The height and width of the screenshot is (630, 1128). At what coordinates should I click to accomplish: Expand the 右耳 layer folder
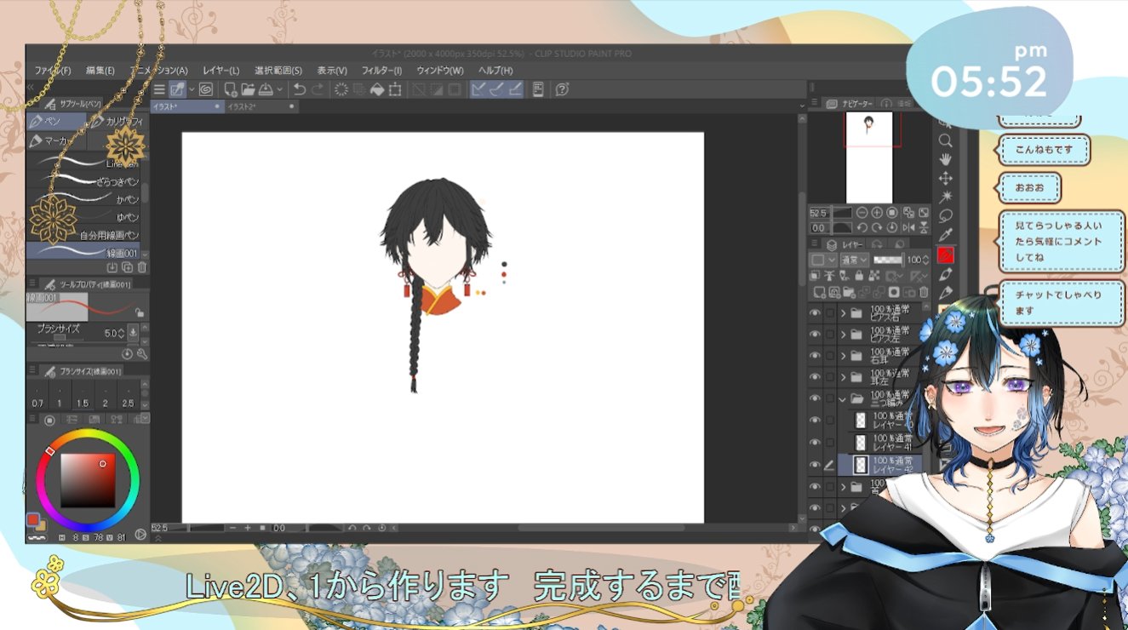point(843,356)
